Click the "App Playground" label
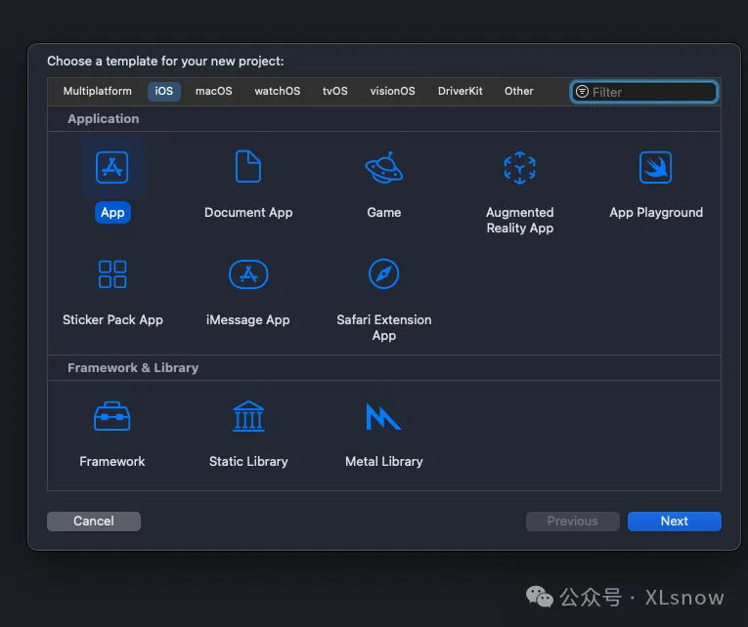Viewport: 748px width, 627px height. (656, 213)
